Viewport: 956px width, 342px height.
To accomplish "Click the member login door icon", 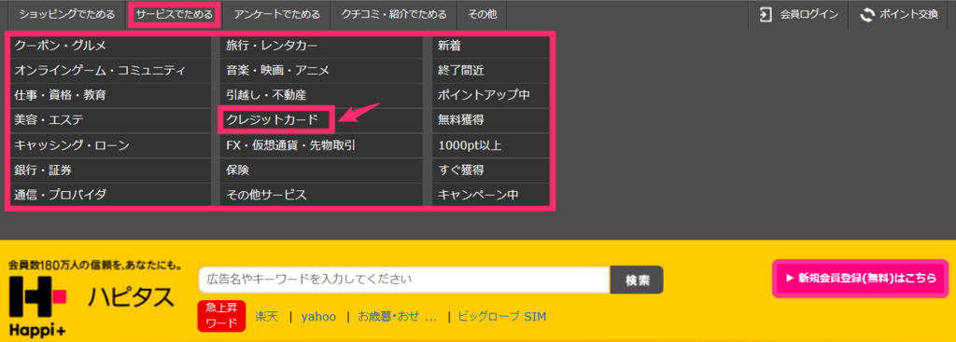I will click(766, 15).
